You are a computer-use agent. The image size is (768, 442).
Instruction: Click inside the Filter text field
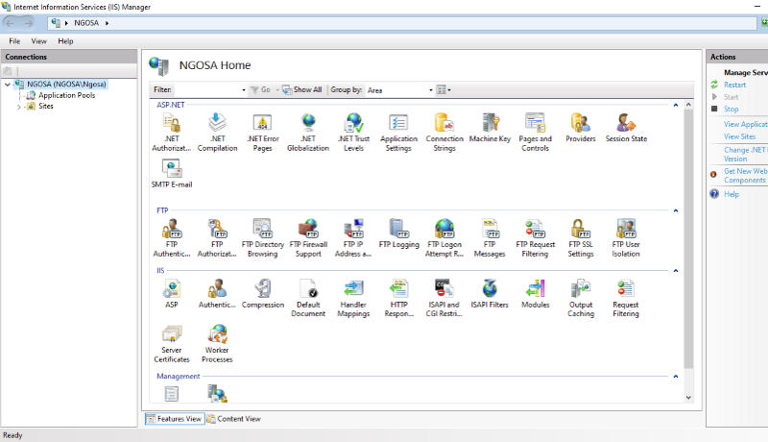(207, 90)
